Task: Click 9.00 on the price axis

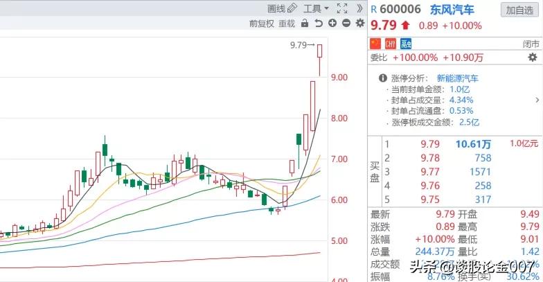Action: 339,78
